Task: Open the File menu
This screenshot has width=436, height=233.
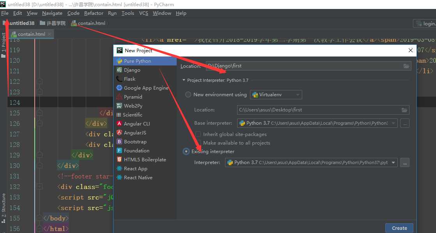Action: pos(5,13)
